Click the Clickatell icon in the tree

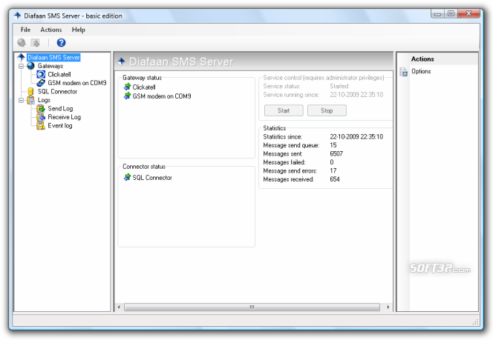tap(41, 74)
